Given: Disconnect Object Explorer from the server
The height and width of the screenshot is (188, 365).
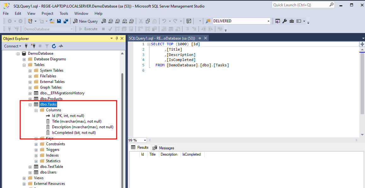Looking at the screenshot, I should 33,46.
